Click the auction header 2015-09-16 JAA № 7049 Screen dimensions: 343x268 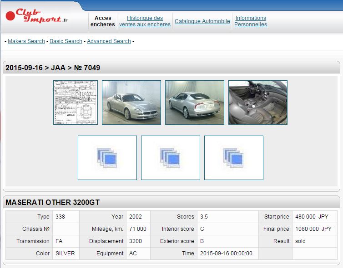click(x=53, y=68)
